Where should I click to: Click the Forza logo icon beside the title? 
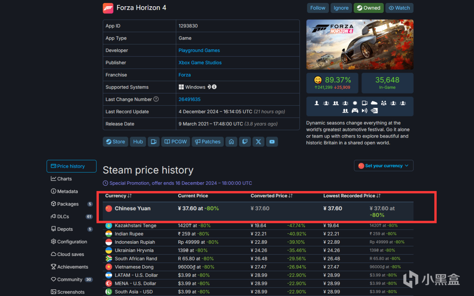(108, 8)
